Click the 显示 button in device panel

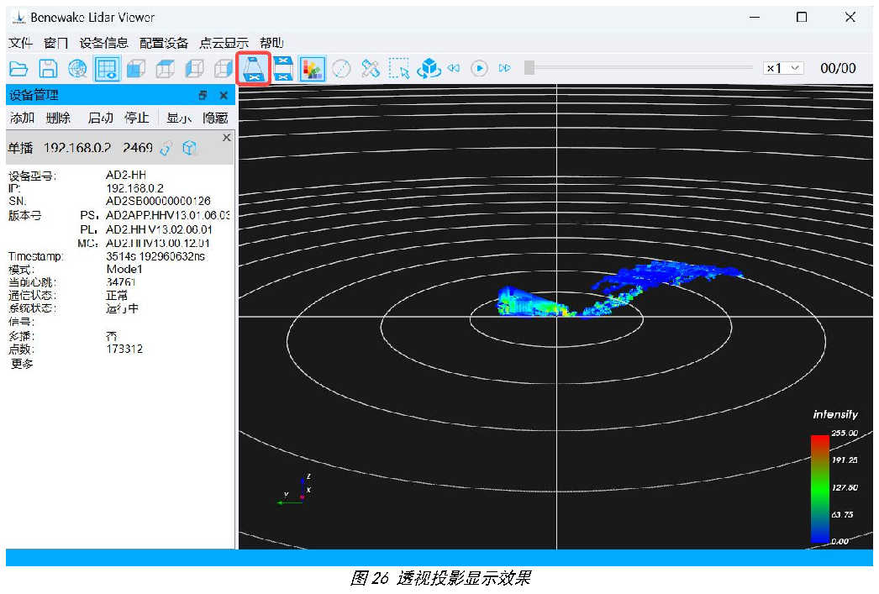point(179,118)
